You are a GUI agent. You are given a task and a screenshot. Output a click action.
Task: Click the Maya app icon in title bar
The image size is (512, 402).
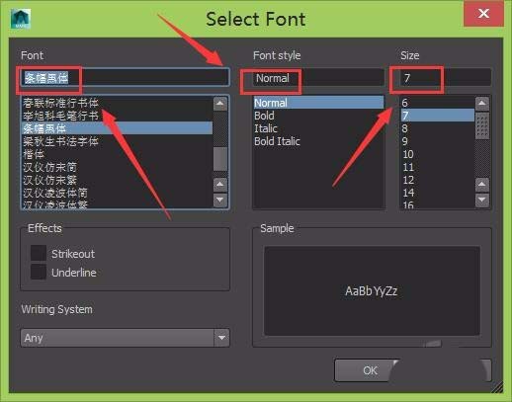click(21, 19)
